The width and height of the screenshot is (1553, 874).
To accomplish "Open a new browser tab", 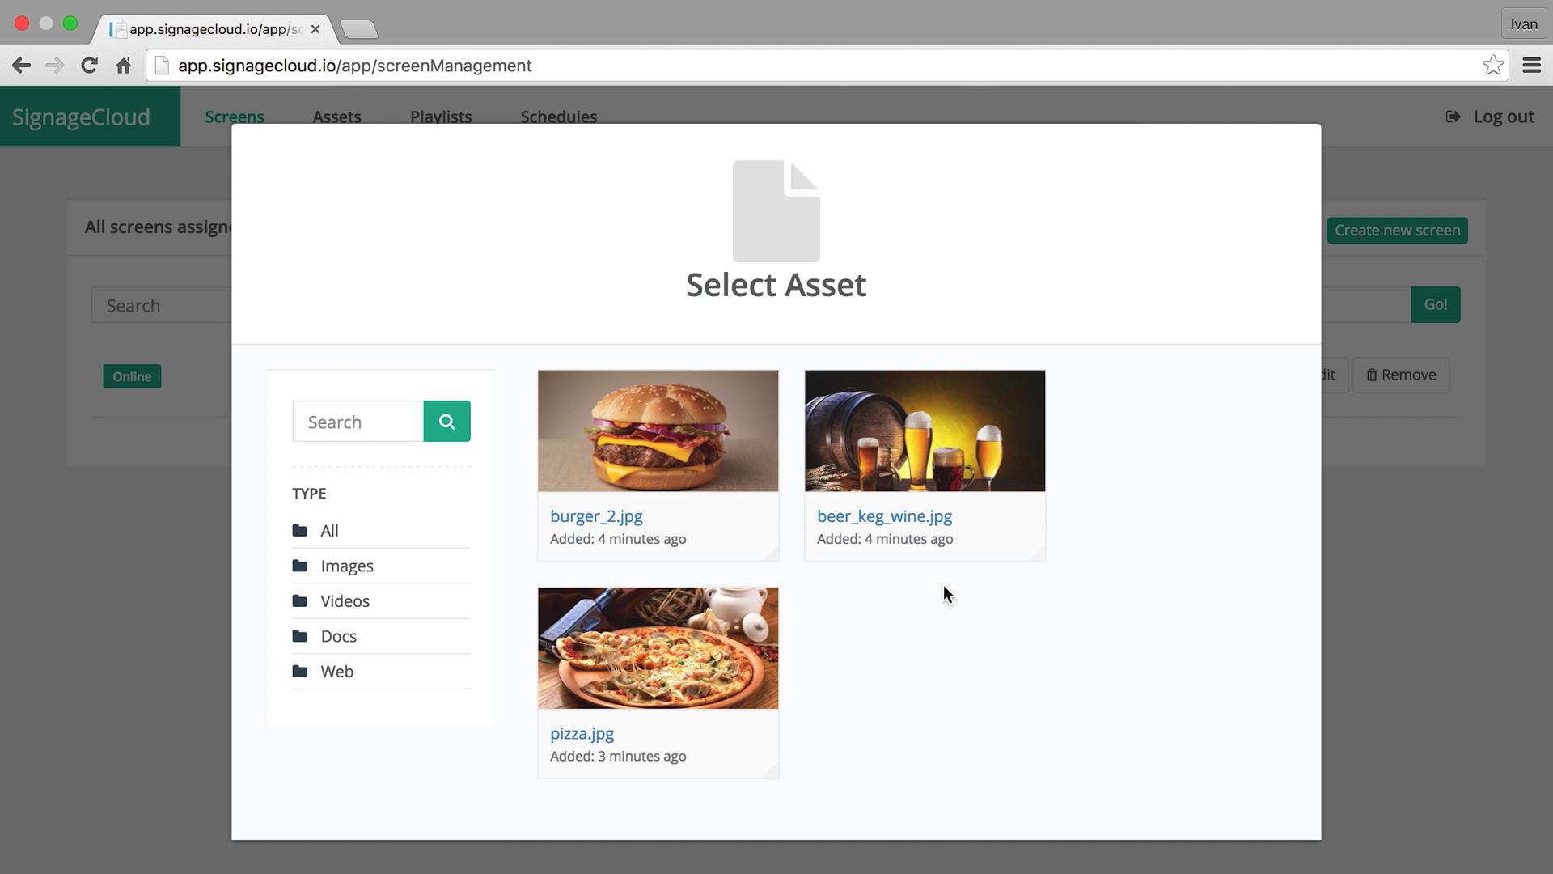I will click(x=358, y=29).
